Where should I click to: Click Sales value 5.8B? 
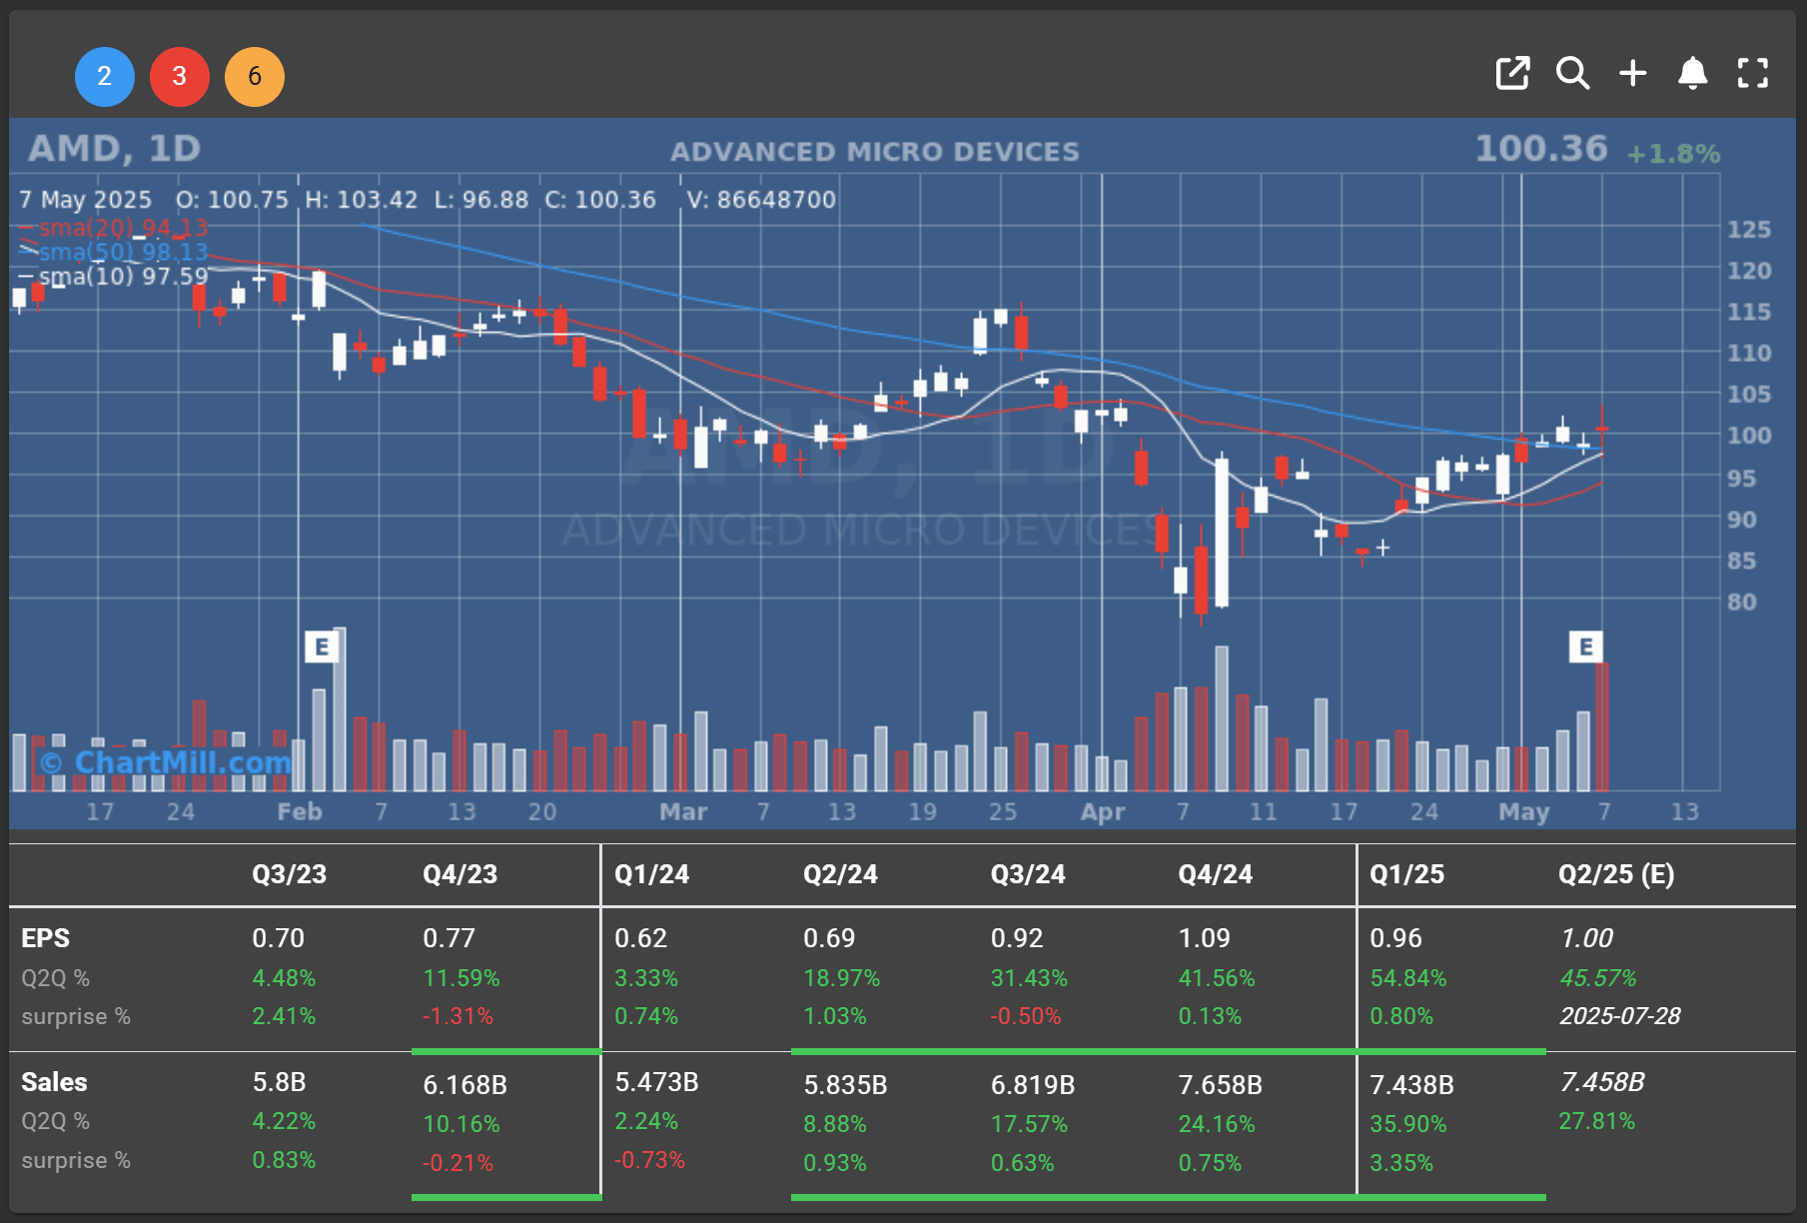pos(280,1082)
